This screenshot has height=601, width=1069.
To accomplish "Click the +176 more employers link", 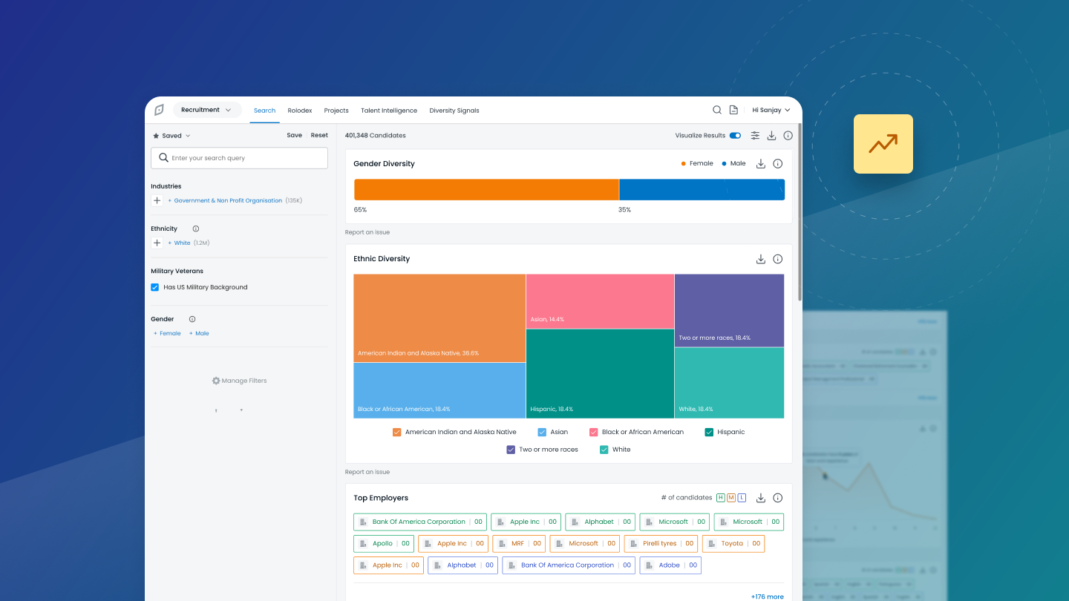I will tap(767, 597).
